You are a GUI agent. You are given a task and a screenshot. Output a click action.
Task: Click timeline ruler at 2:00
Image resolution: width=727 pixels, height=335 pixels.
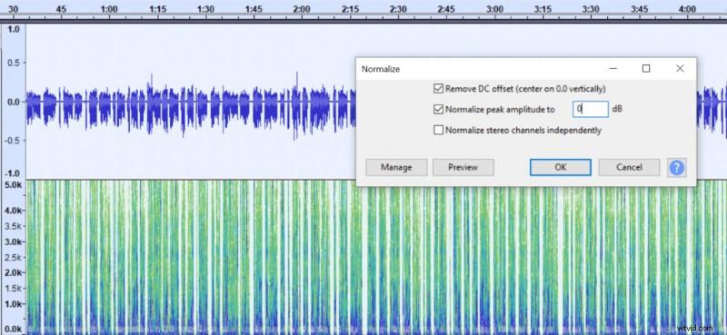point(302,9)
